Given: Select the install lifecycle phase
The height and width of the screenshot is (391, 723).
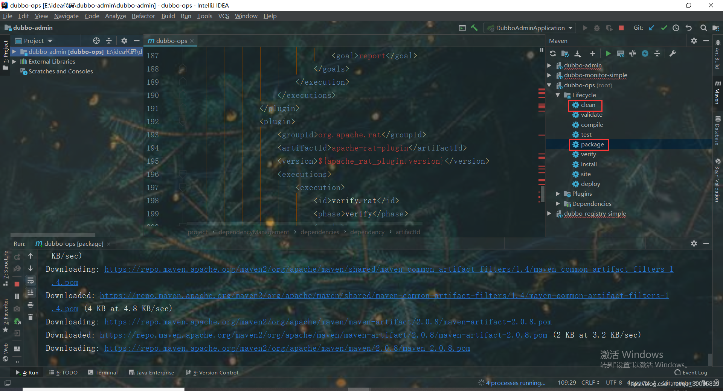Looking at the screenshot, I should (589, 164).
